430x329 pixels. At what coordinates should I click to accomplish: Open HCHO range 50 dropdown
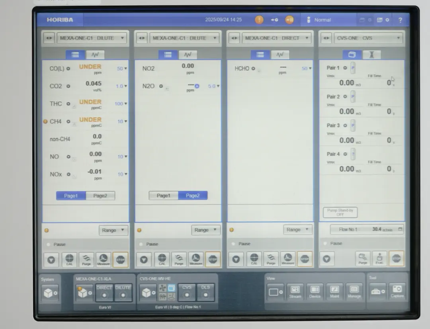[307, 69]
